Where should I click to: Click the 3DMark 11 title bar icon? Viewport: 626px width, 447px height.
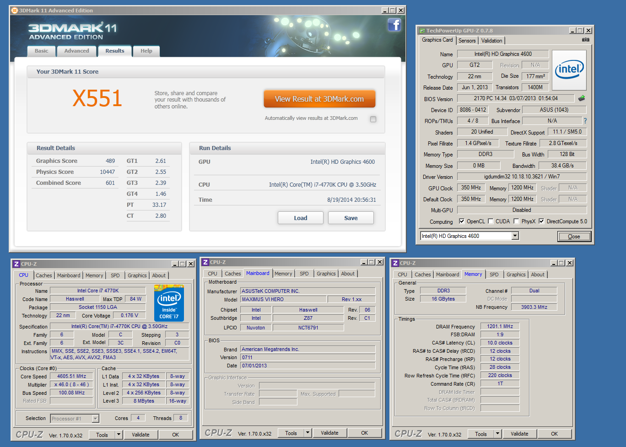pos(14,11)
